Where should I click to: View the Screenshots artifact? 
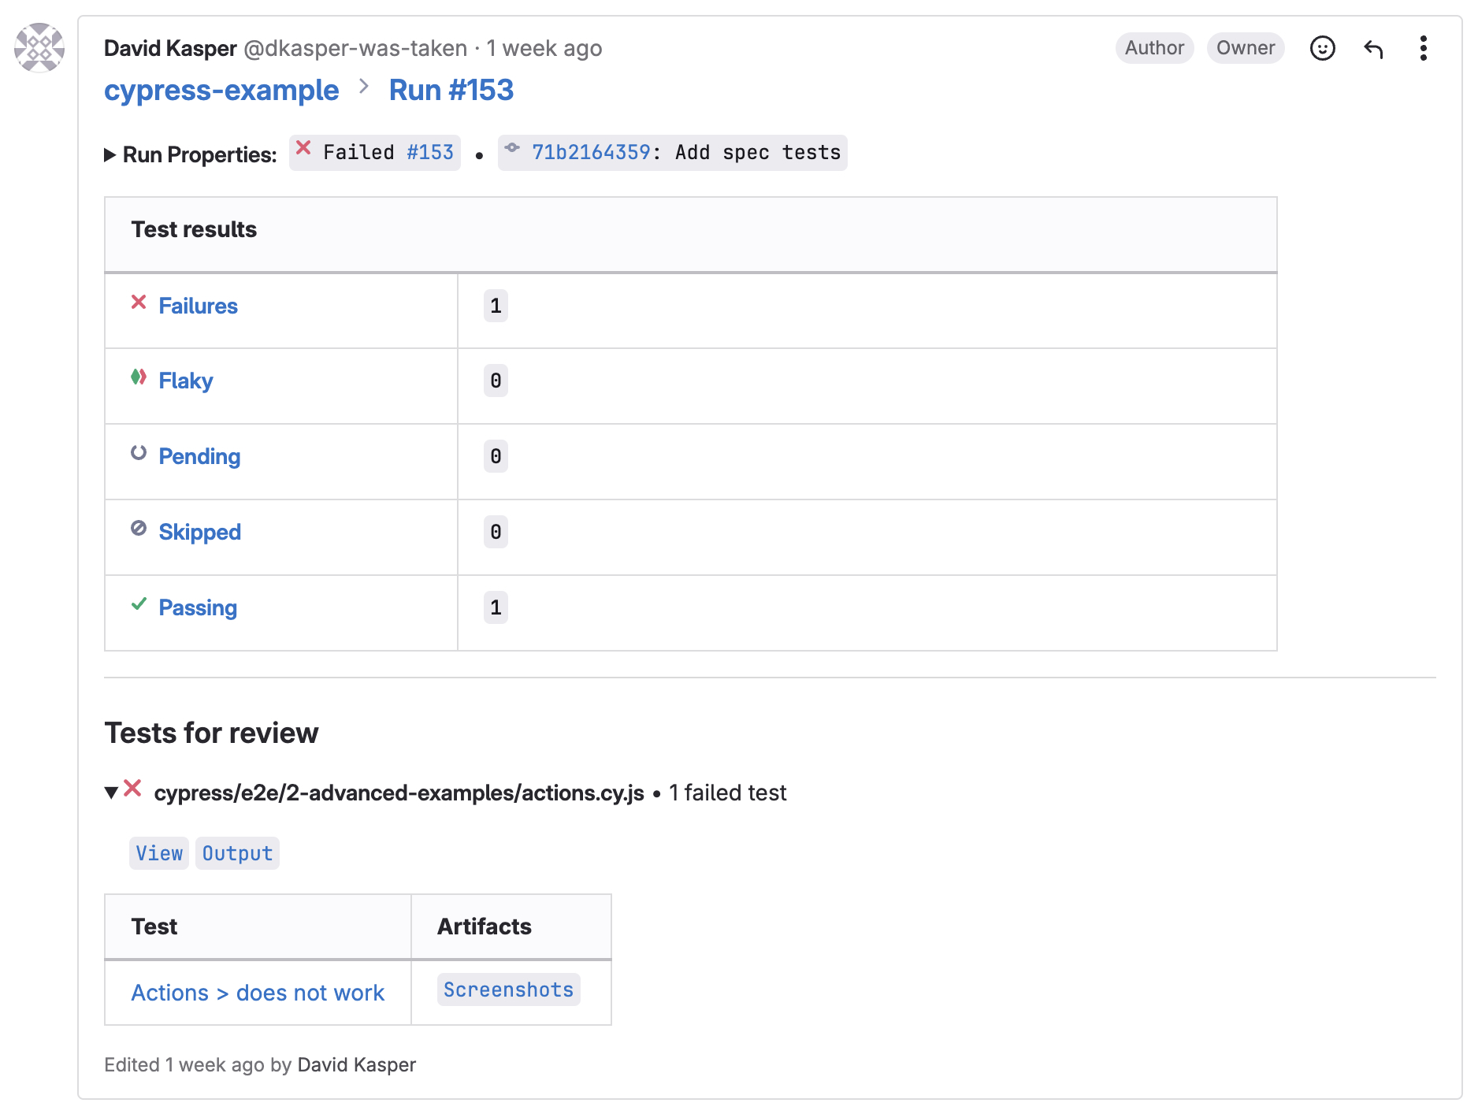(x=507, y=990)
